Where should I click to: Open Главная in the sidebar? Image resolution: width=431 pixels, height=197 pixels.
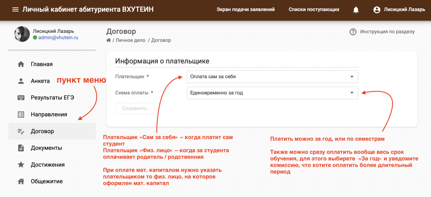tap(52, 65)
